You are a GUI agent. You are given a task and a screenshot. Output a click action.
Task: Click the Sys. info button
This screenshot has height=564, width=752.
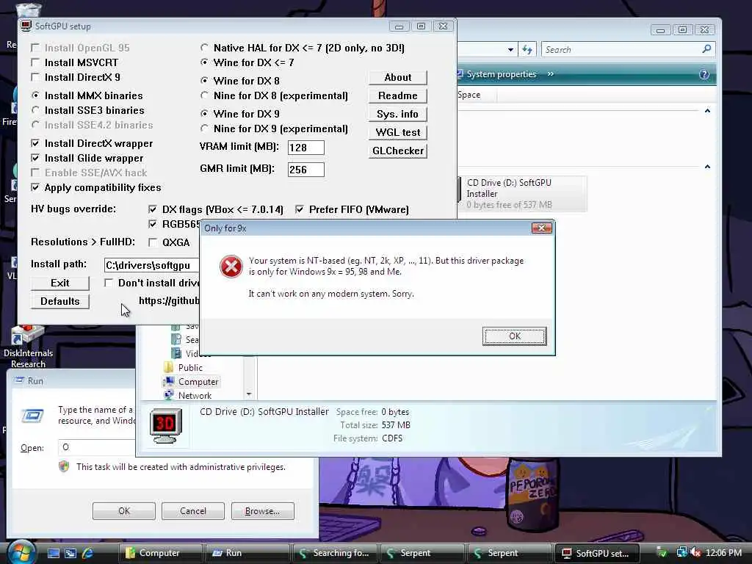397,114
